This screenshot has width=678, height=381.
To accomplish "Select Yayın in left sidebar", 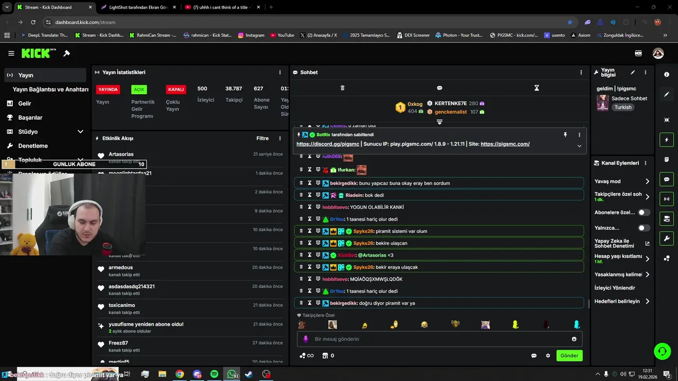I will point(45,75).
